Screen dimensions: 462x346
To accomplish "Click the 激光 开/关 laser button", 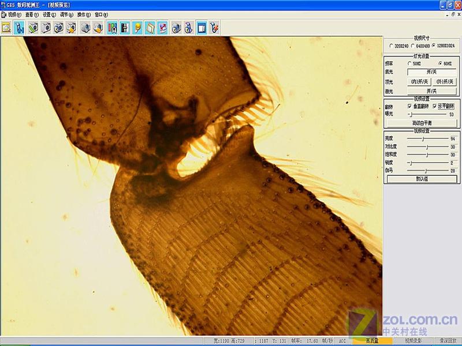I will [x=431, y=91].
